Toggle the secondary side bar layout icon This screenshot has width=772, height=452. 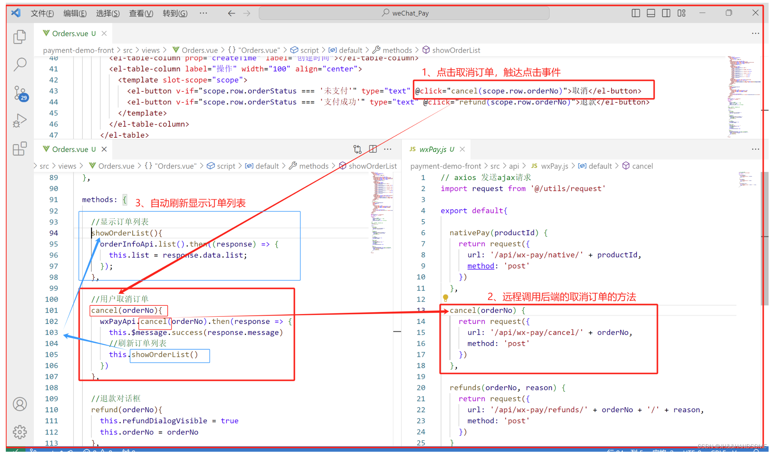tap(666, 13)
